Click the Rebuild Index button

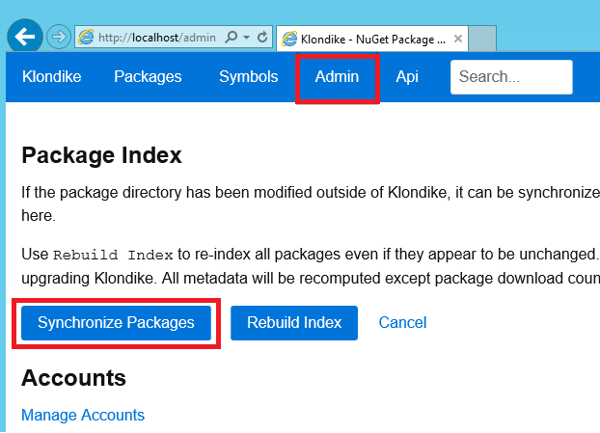[294, 323]
